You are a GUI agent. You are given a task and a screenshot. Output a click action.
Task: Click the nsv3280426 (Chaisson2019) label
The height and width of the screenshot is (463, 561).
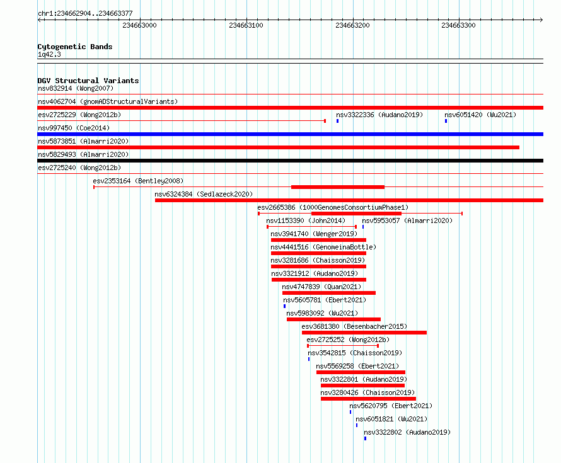pyautogui.click(x=367, y=392)
